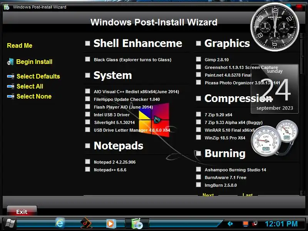Image resolution: width=308 pixels, height=231 pixels.
Task: Check Greenshot Screen Capture box
Action: [198, 67]
